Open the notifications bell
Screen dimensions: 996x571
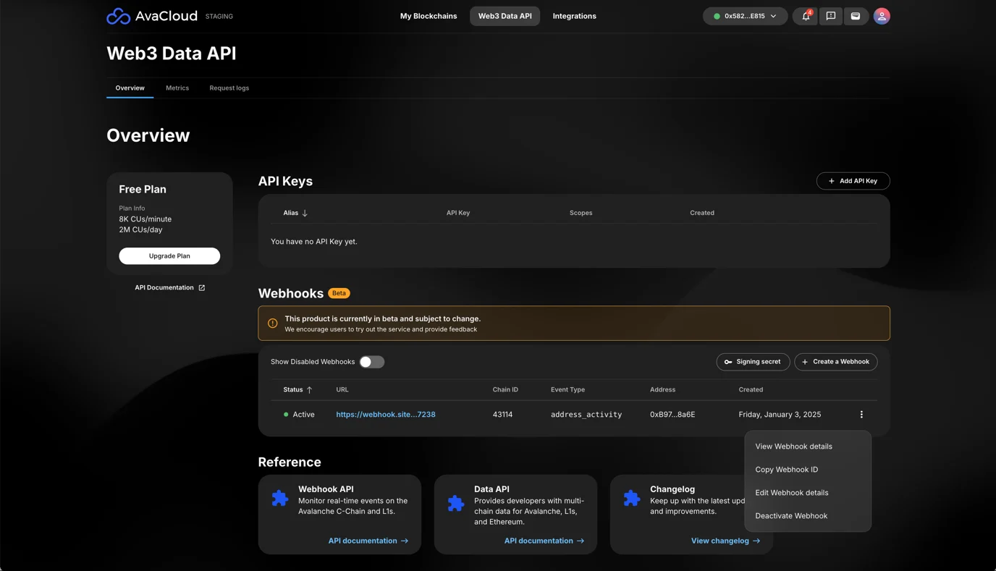point(806,16)
